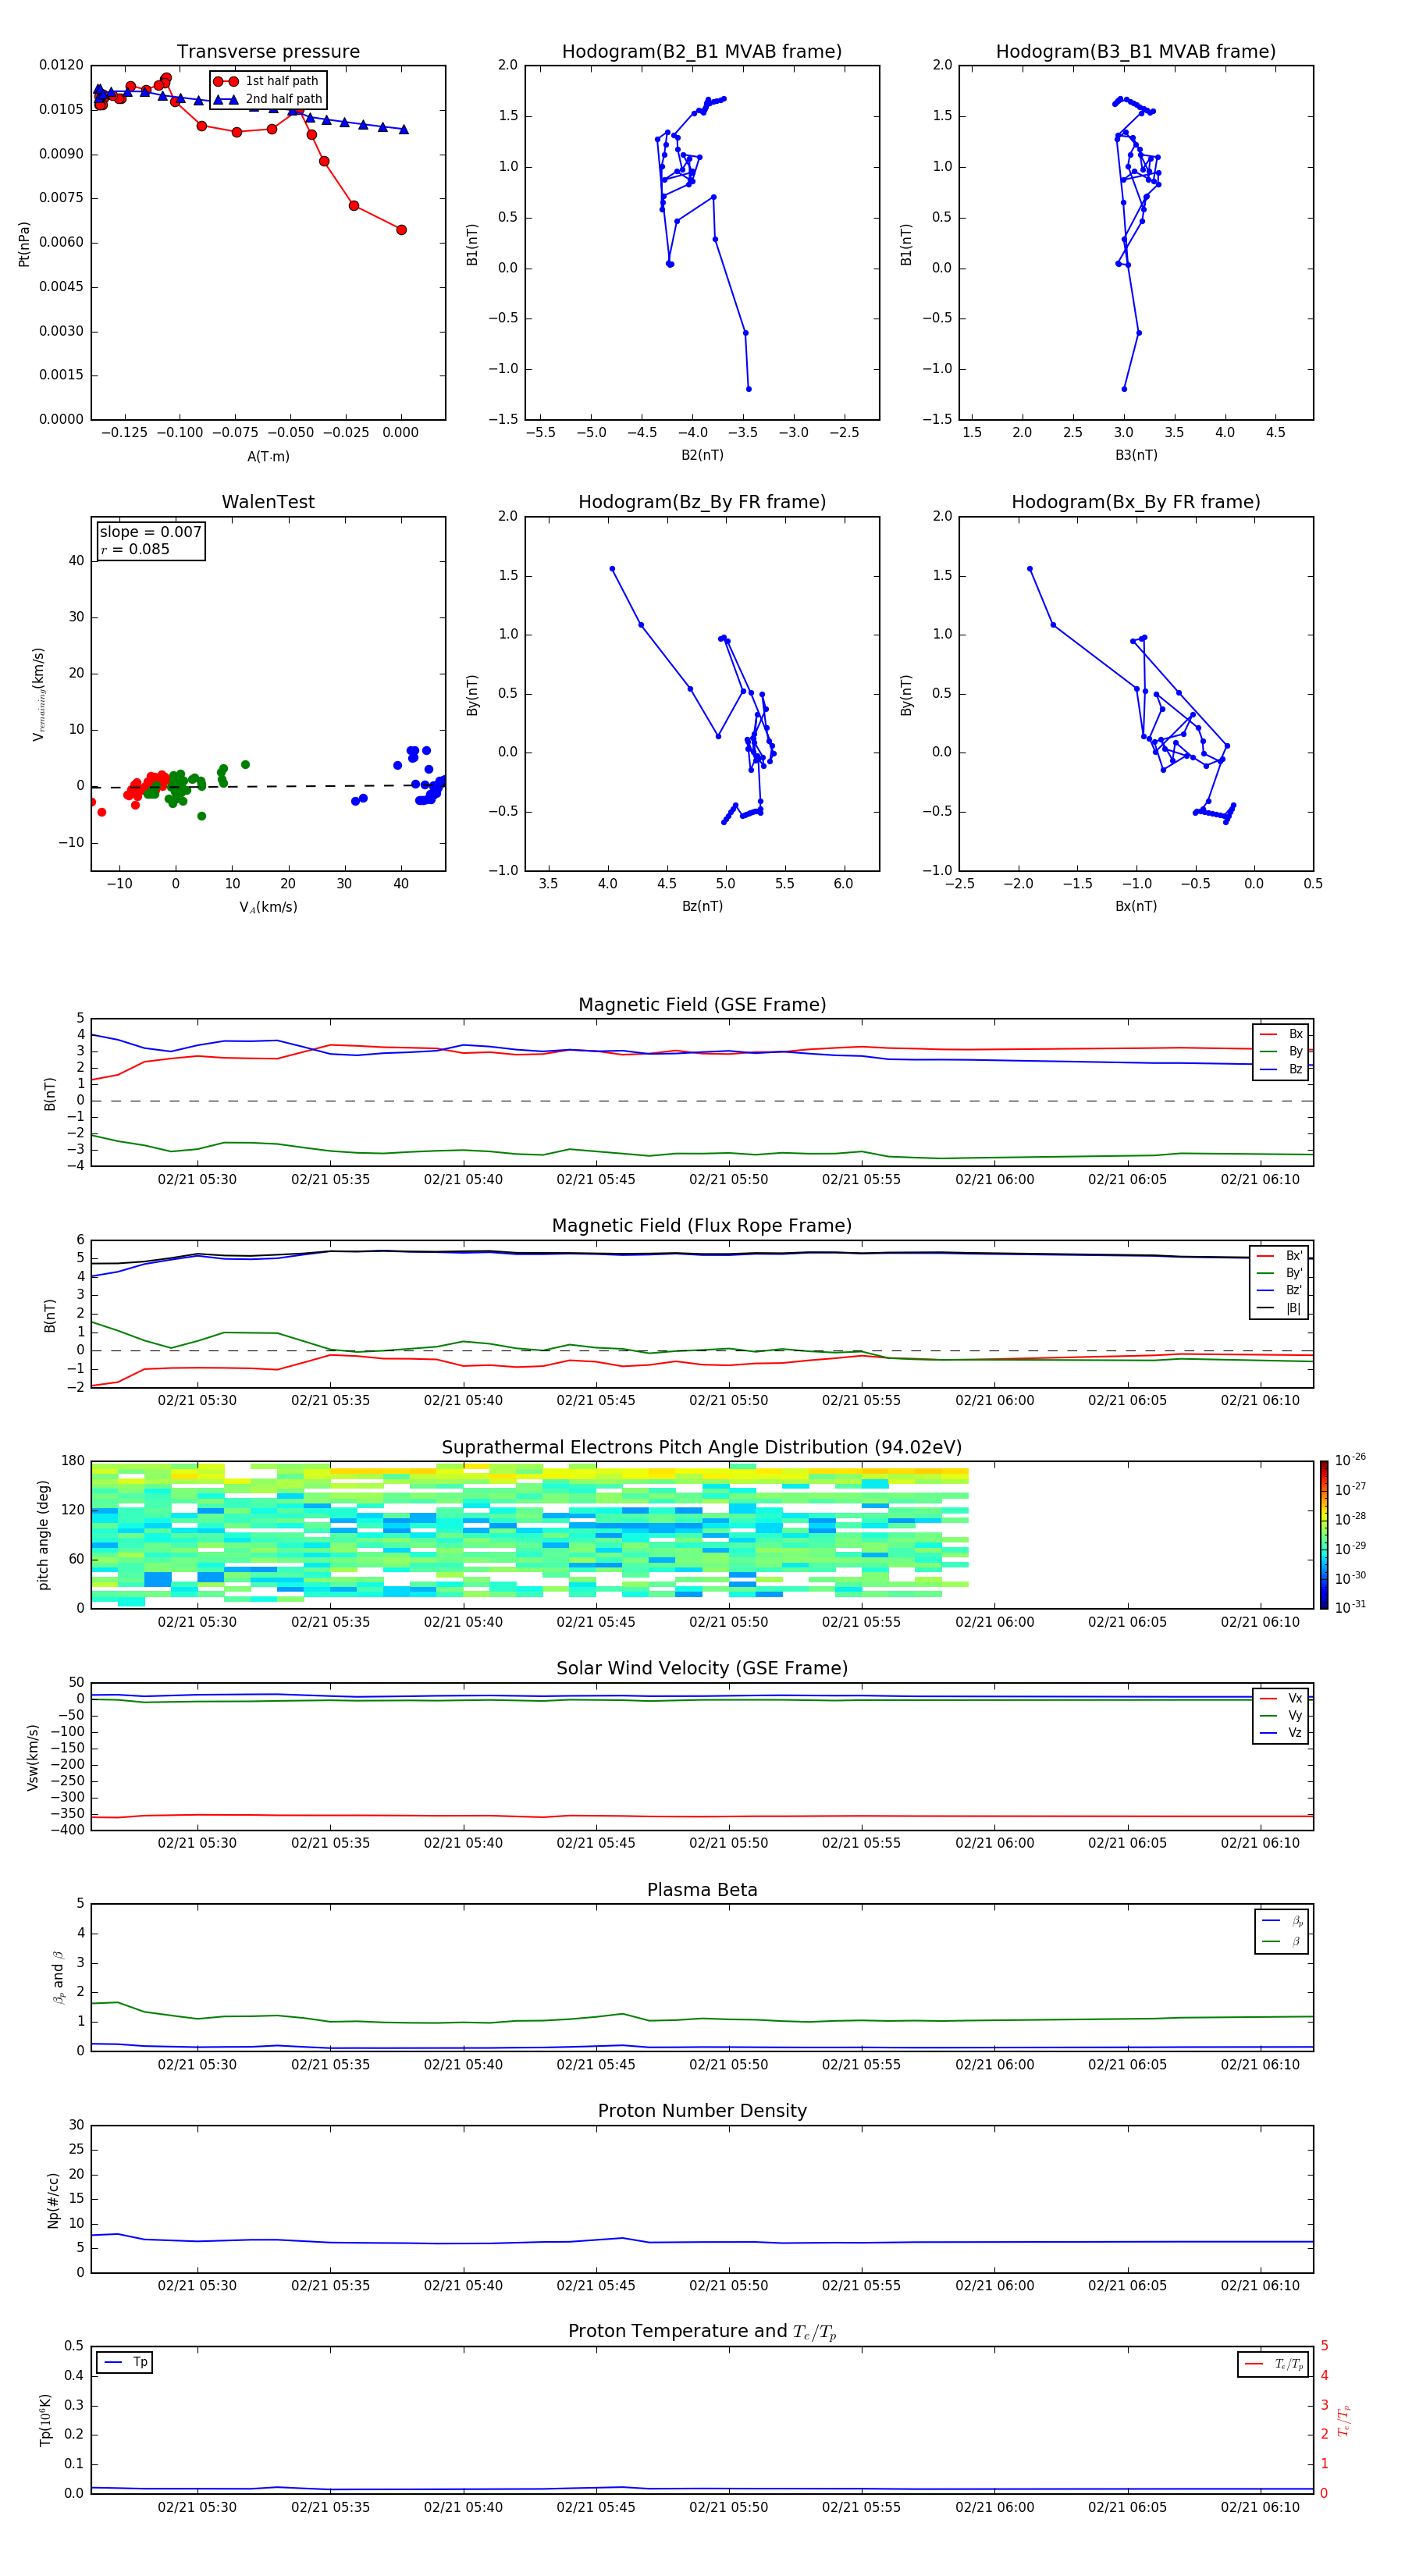Viewport: 1405px width, 2576px height.
Task: Click the 'V_A(km/s)' Walen test x-axis label
Action: 268,907
